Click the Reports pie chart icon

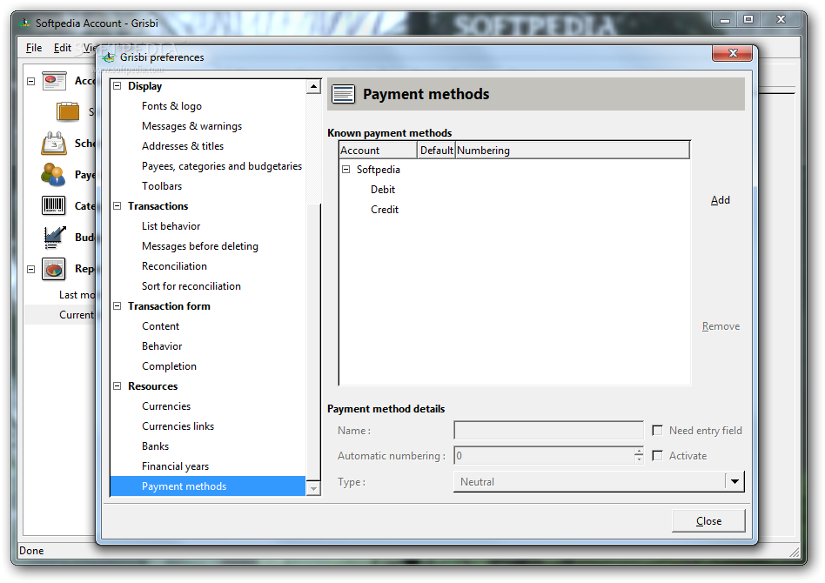pos(54,269)
